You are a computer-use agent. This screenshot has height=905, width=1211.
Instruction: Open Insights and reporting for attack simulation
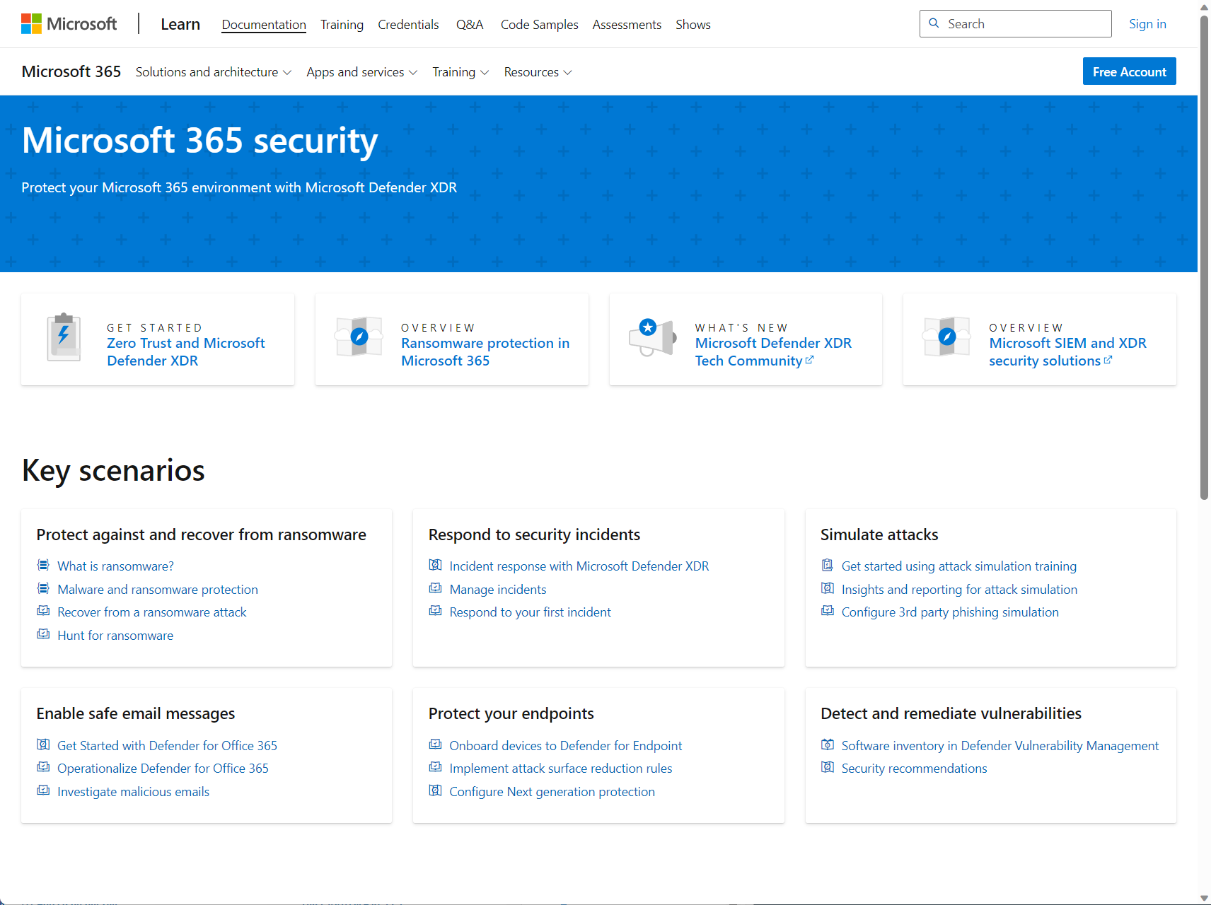[959, 589]
